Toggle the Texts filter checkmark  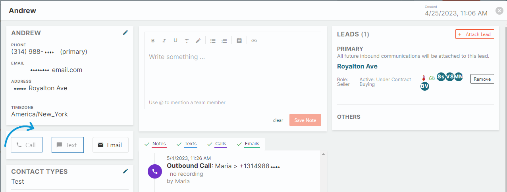coord(179,144)
